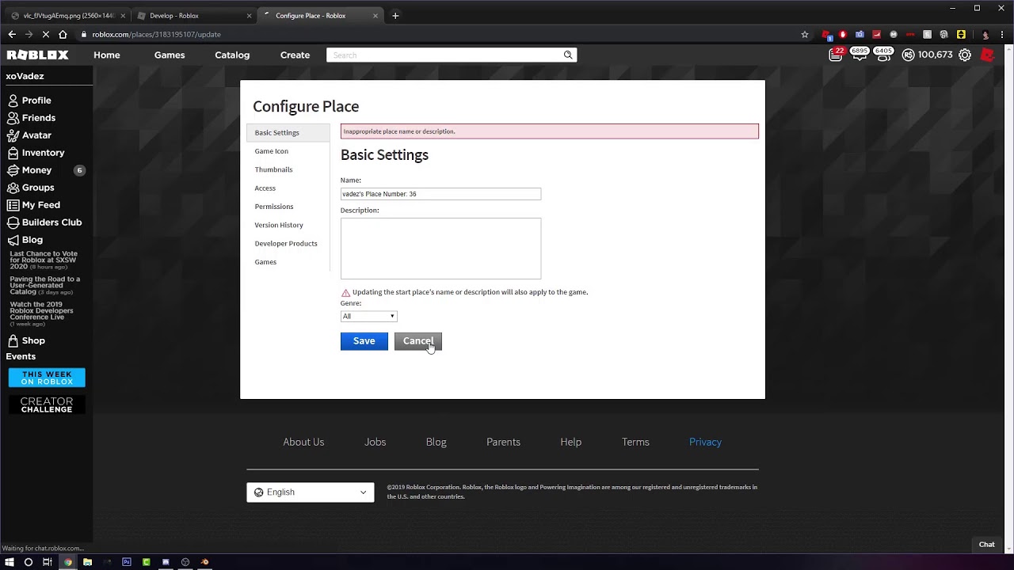Open the Profile sidebar item
The width and height of the screenshot is (1014, 570).
pos(29,101)
